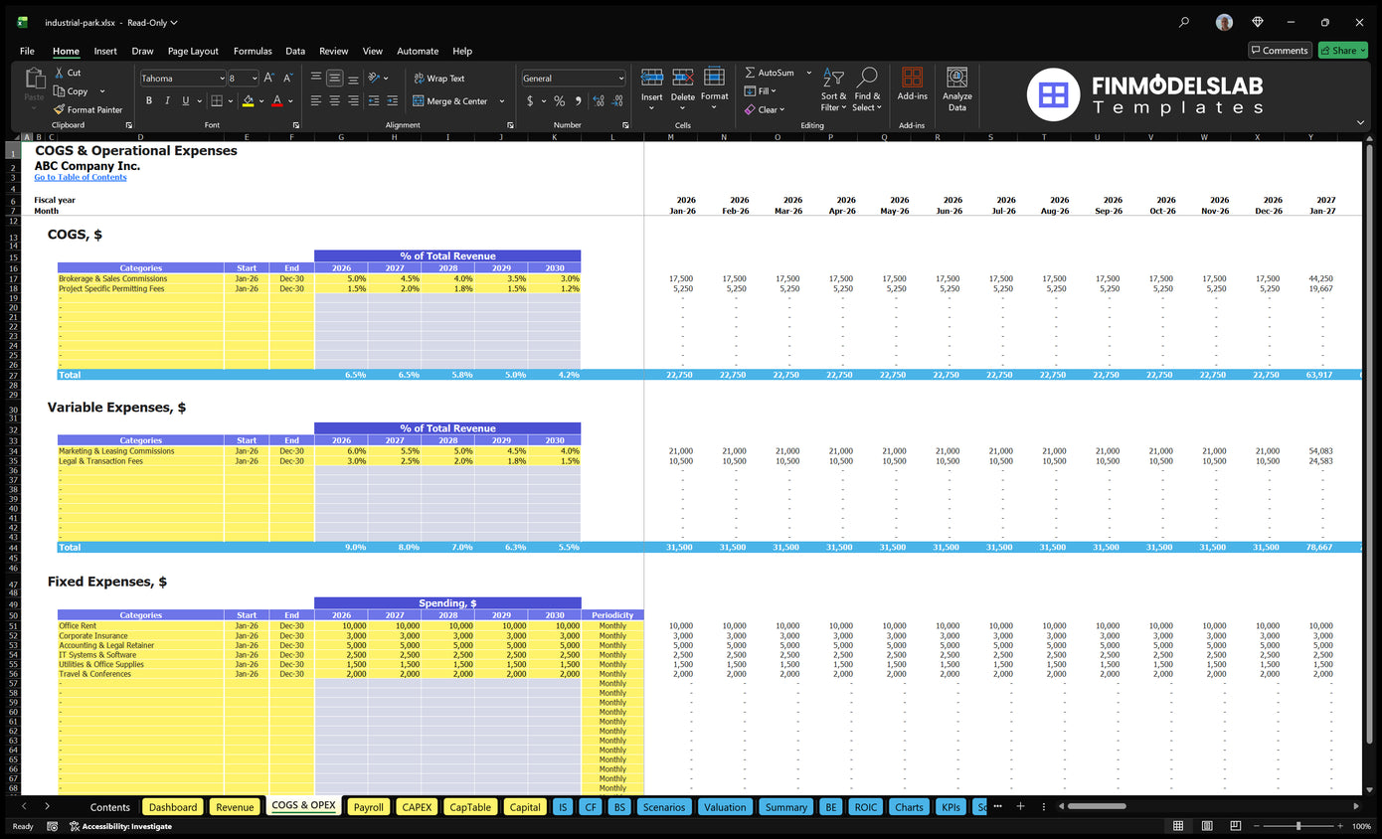Switch to the Formulas ribbon tab
The width and height of the screenshot is (1382, 839).
pyautogui.click(x=253, y=51)
